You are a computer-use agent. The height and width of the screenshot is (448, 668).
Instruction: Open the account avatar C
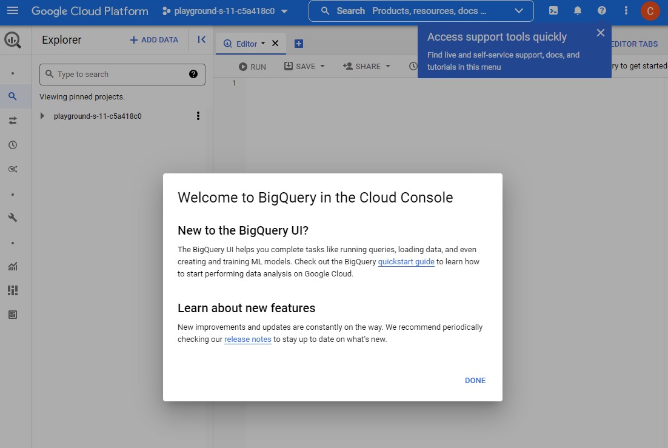click(x=650, y=11)
